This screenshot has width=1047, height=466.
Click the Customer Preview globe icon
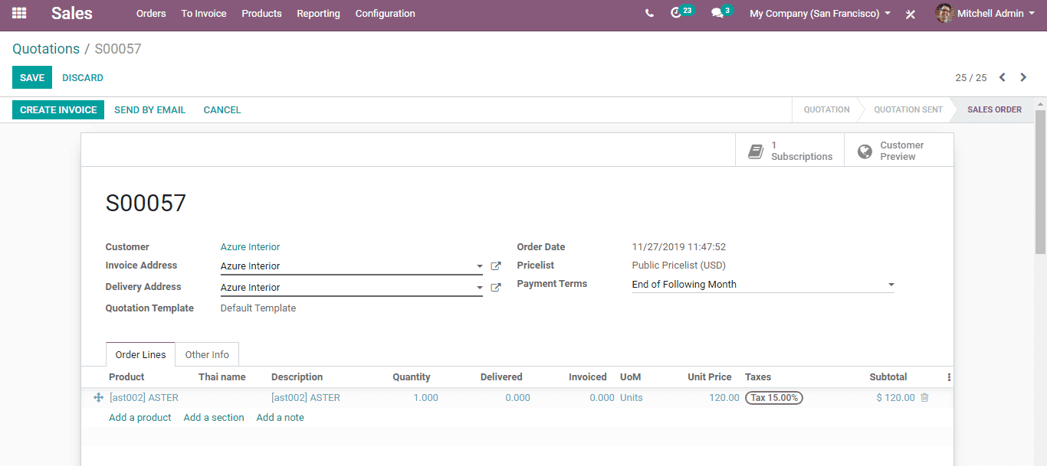coord(865,151)
